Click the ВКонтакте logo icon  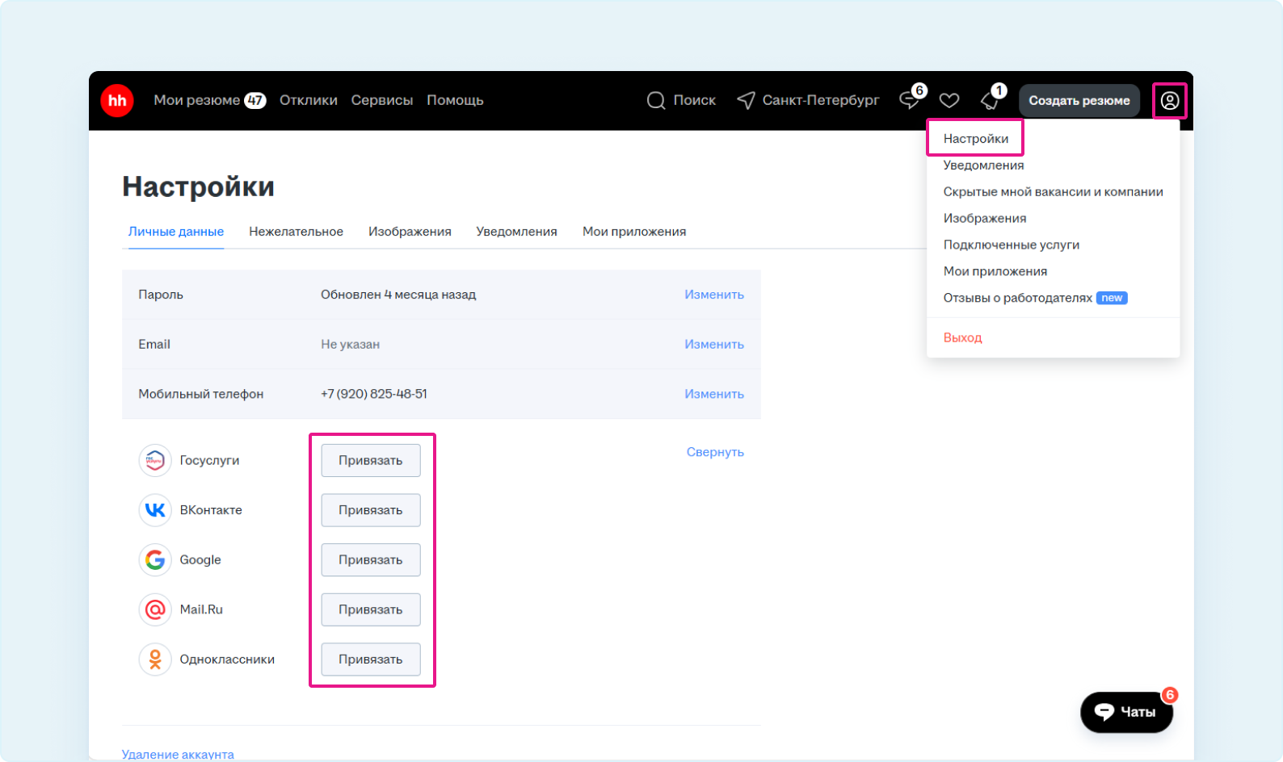pos(155,510)
